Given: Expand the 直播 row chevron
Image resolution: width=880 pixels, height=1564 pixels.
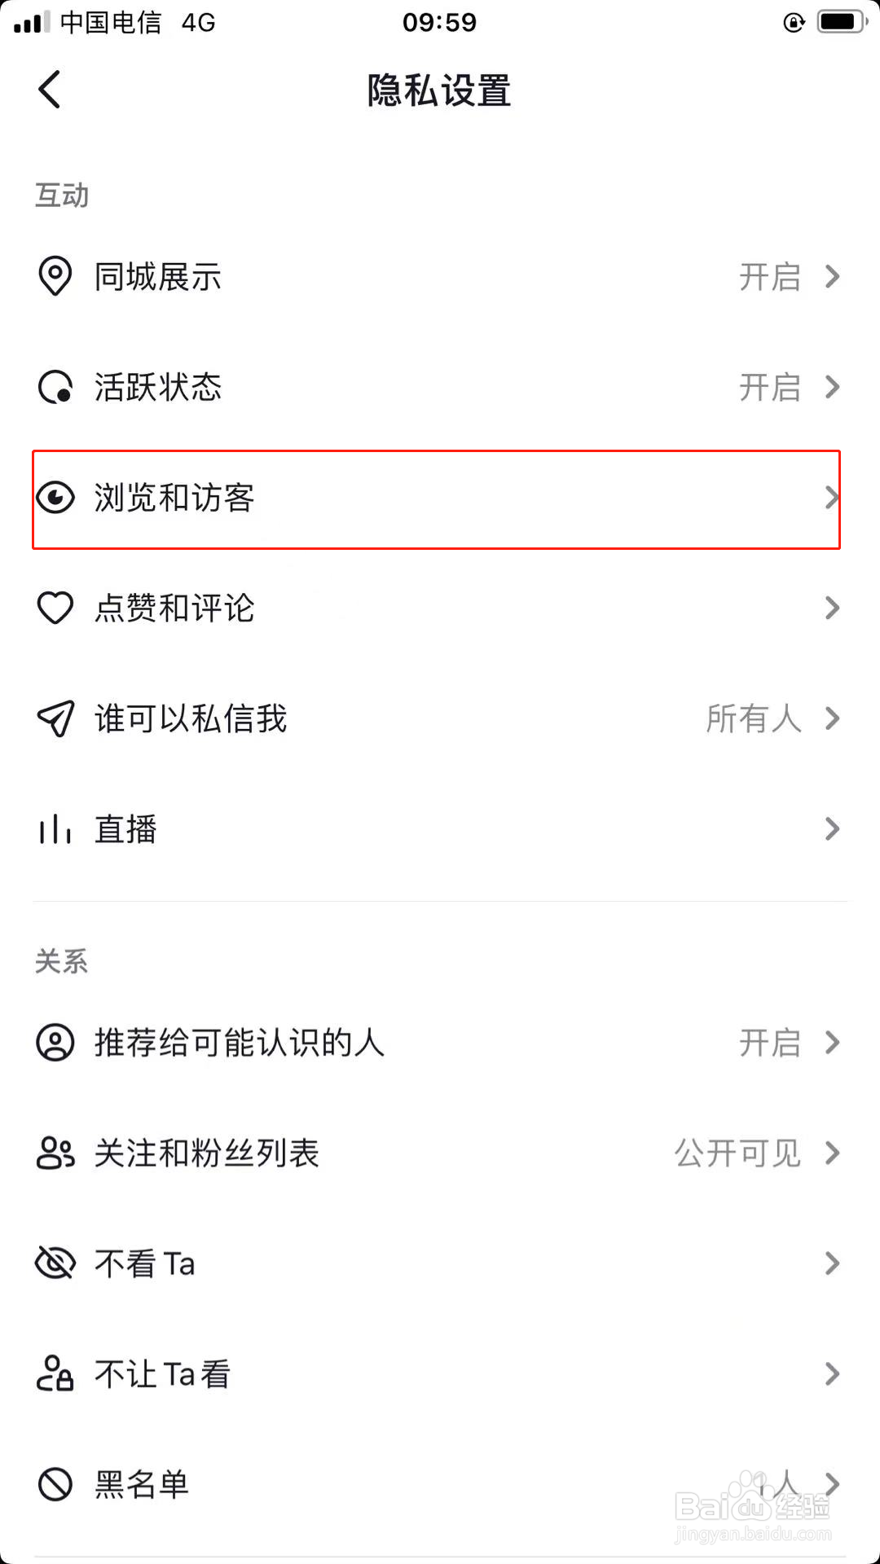Looking at the screenshot, I should pyautogui.click(x=832, y=829).
